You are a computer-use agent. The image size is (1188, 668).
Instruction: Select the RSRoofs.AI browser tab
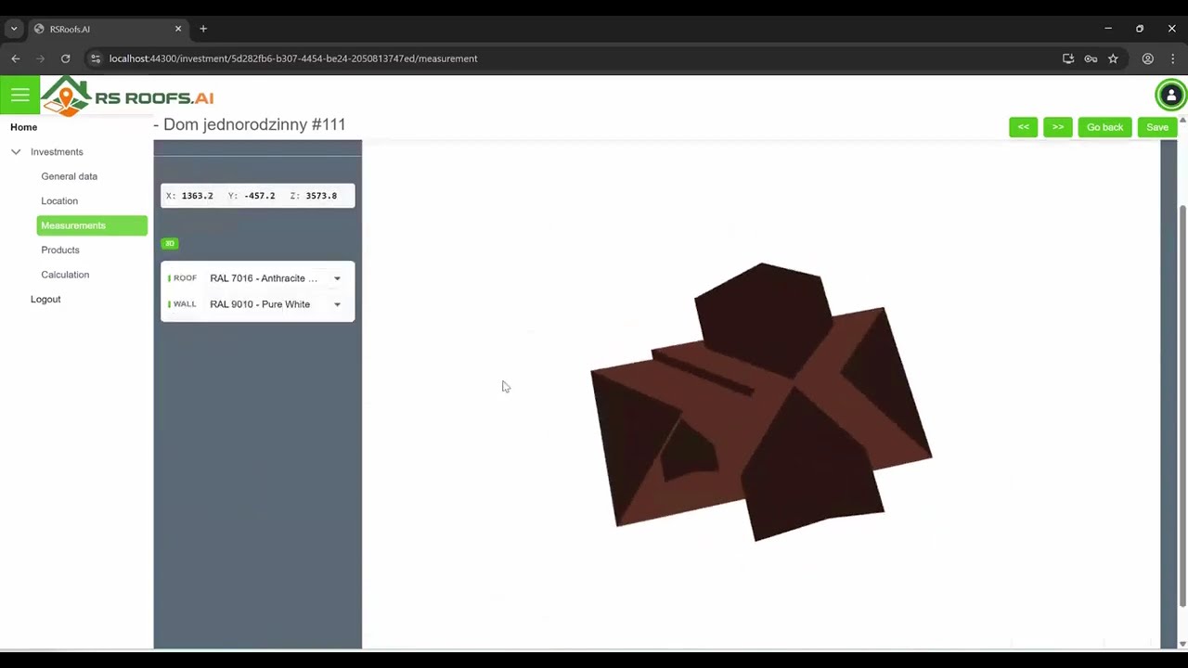[108, 29]
